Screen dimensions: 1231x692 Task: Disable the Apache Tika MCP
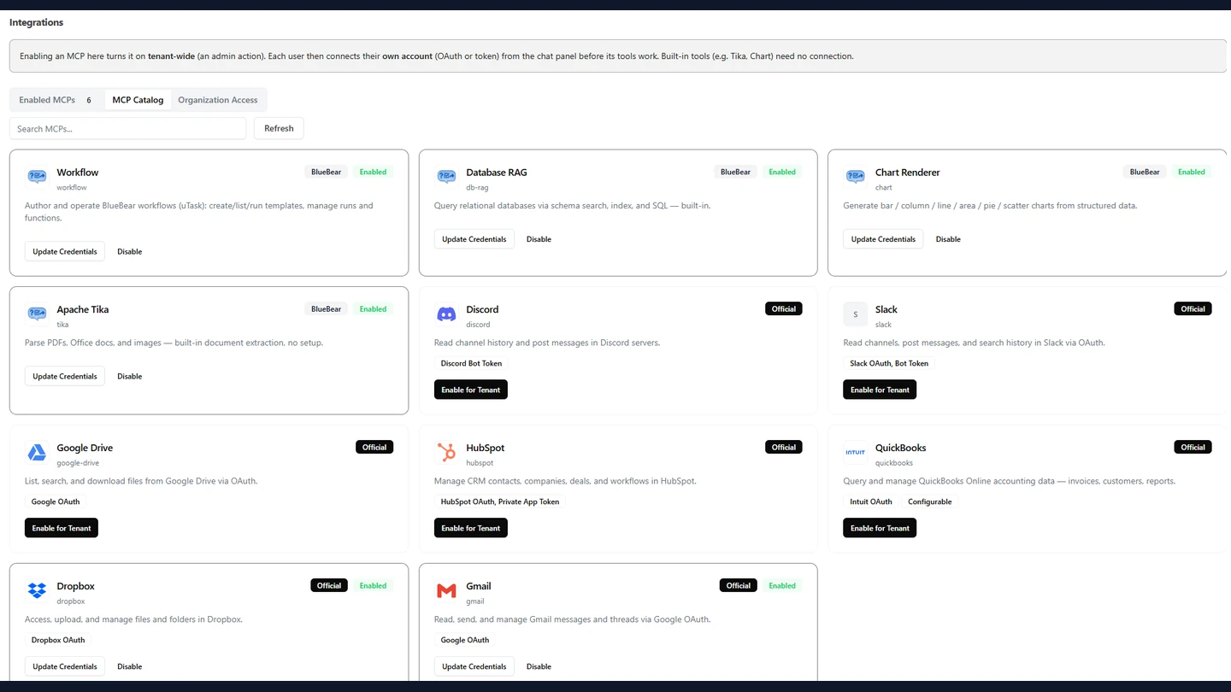(x=130, y=377)
